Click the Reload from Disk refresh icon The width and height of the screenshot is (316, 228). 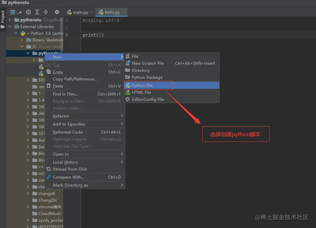(x=49, y=169)
